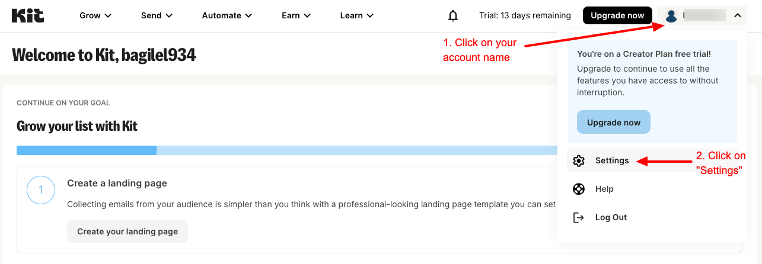This screenshot has height=264, width=762.
Task: Click the Kit logo
Action: pyautogui.click(x=27, y=15)
